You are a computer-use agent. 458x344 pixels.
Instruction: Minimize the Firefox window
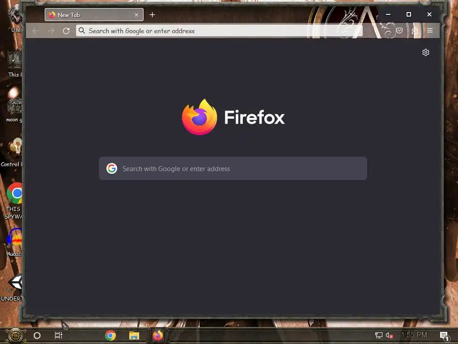(388, 14)
